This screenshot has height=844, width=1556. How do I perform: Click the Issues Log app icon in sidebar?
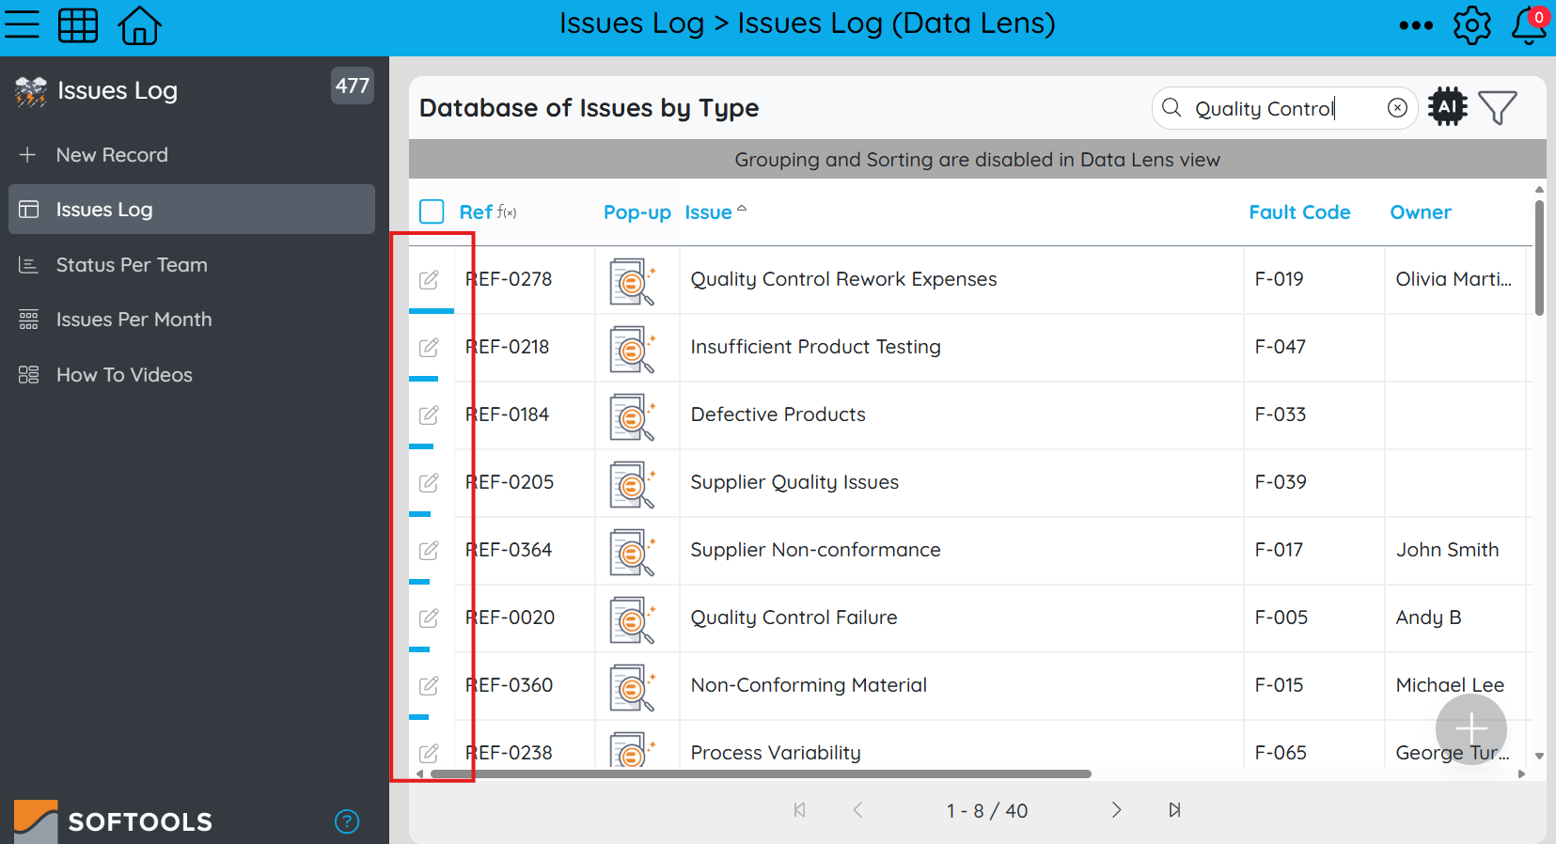pos(31,91)
